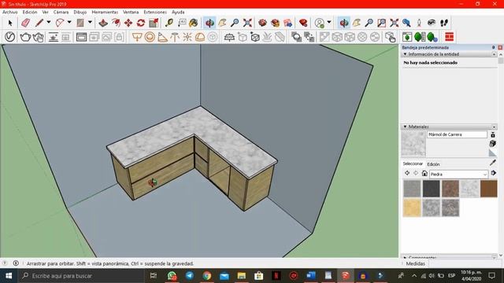
Task: Open the Line tool dropdown arrow
Action: tap(49, 23)
